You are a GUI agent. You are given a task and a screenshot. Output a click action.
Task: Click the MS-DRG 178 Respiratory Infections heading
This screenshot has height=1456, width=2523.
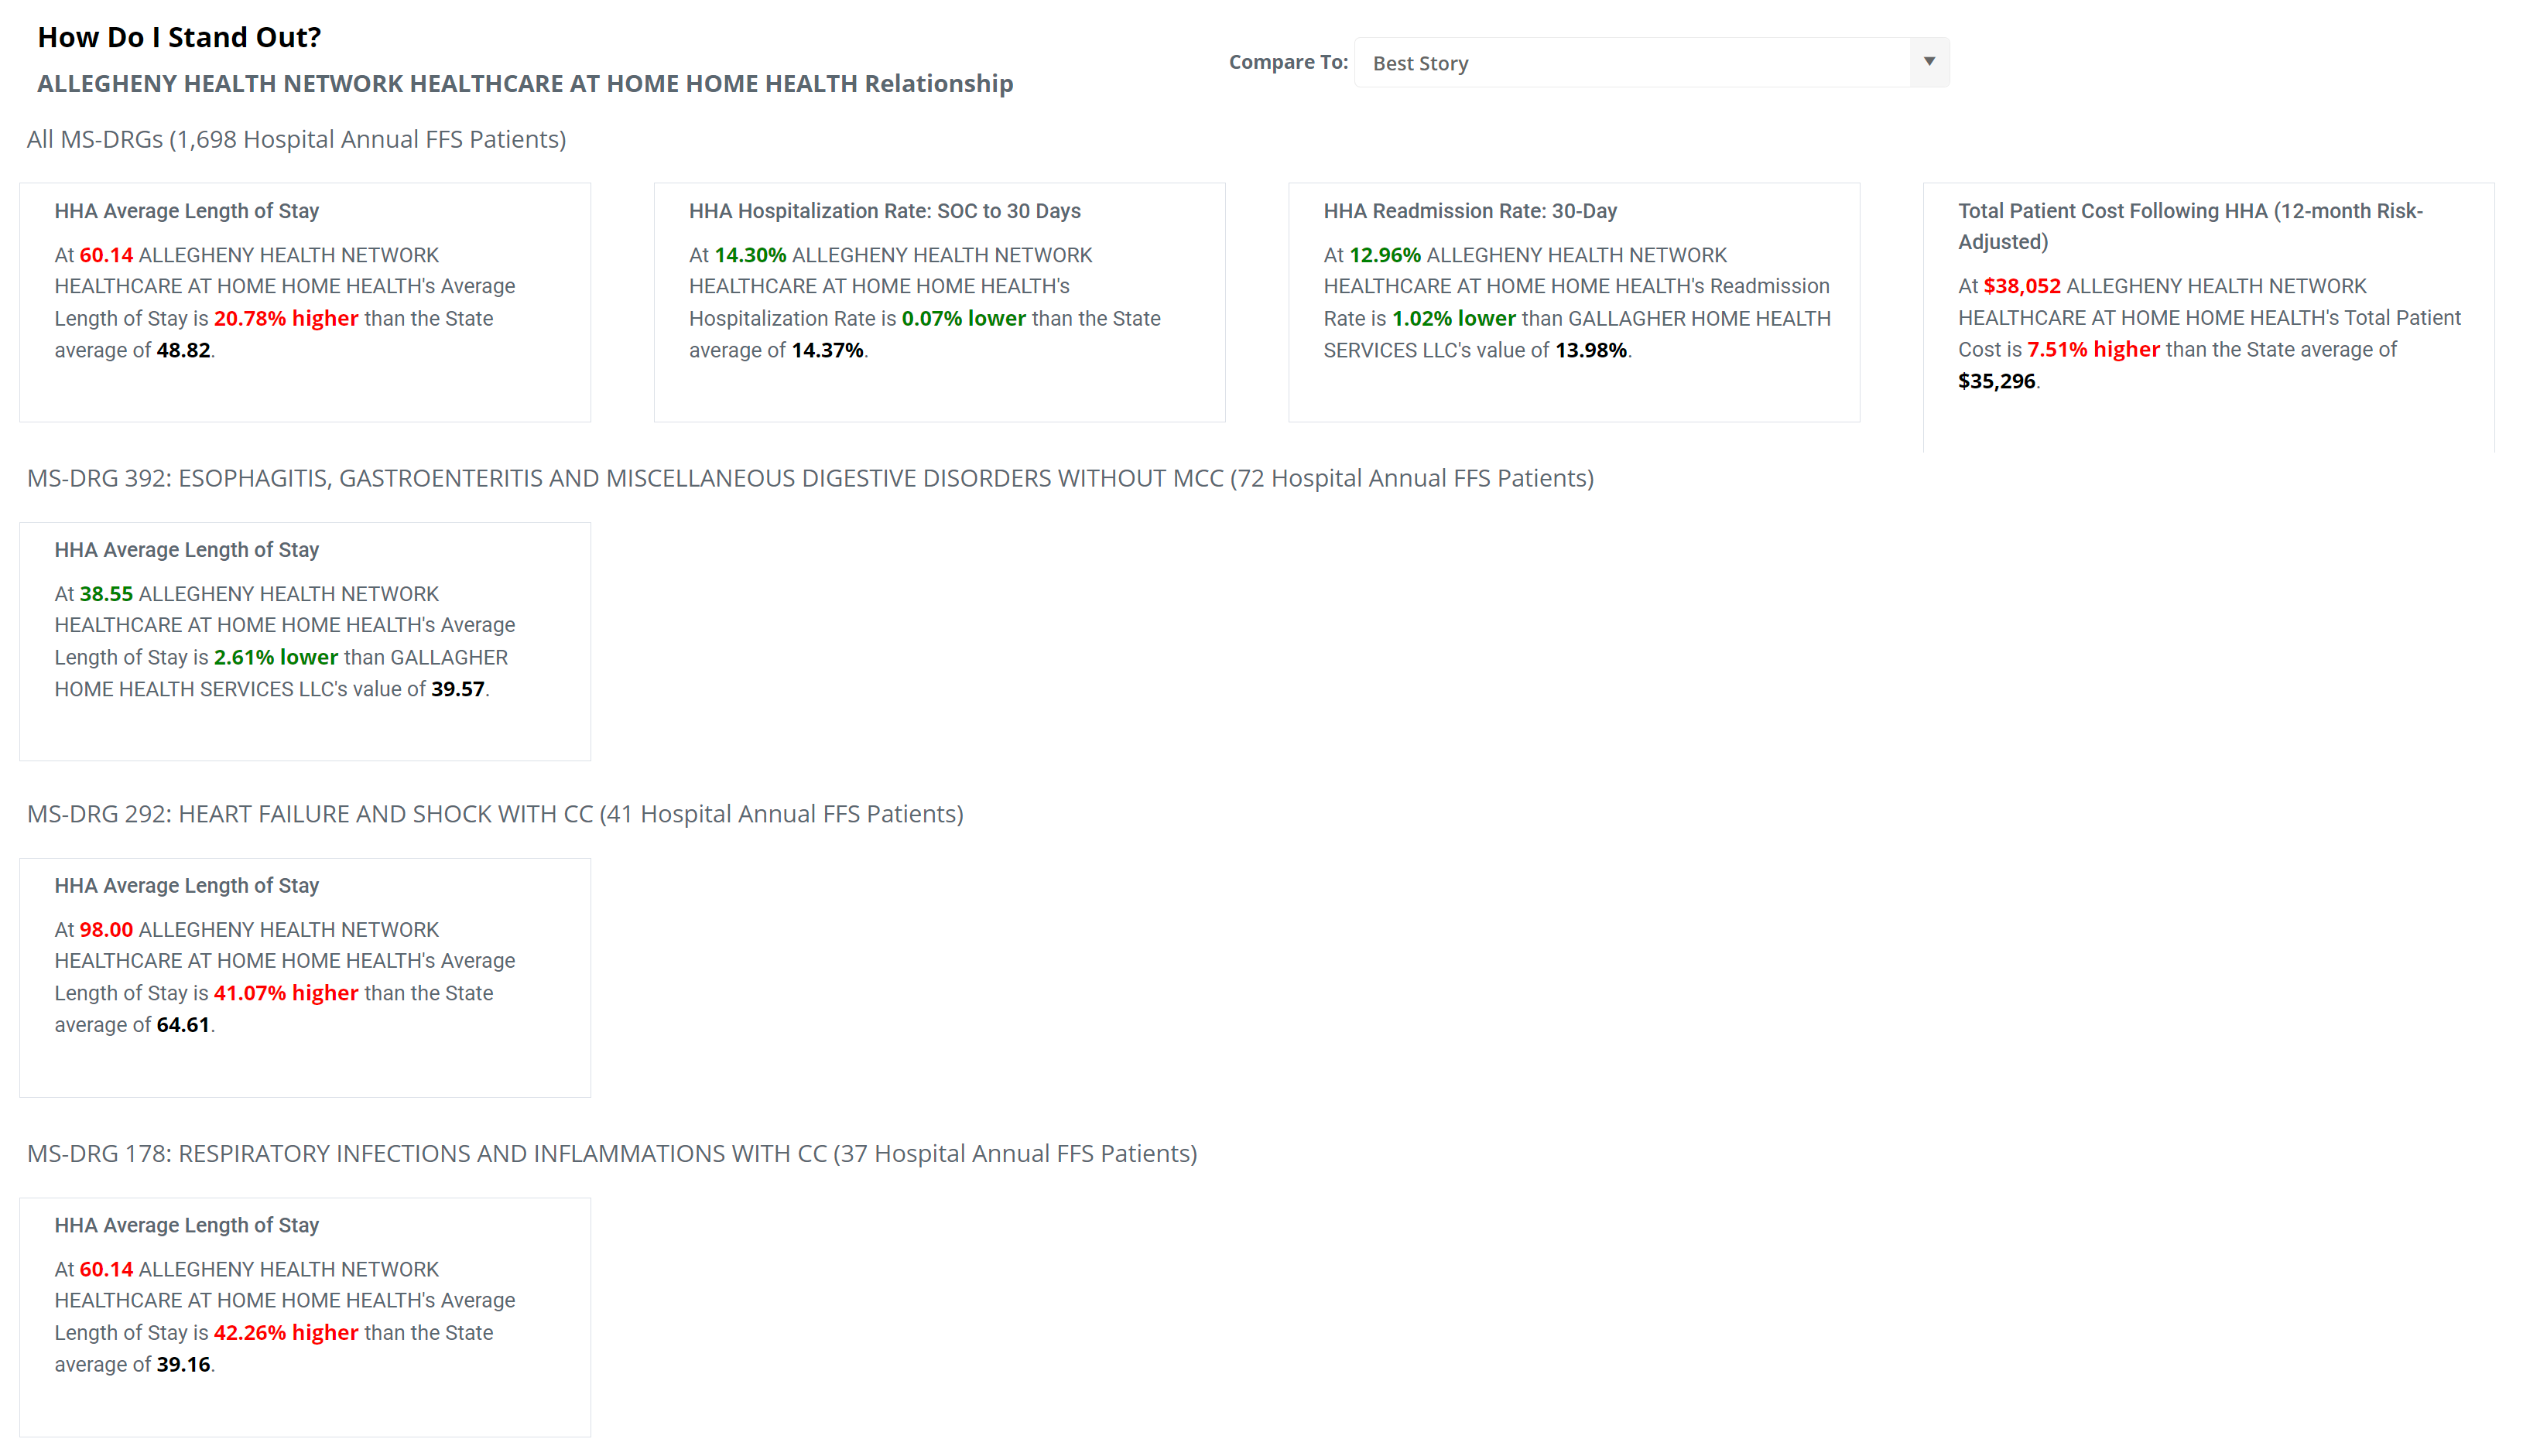point(612,1154)
